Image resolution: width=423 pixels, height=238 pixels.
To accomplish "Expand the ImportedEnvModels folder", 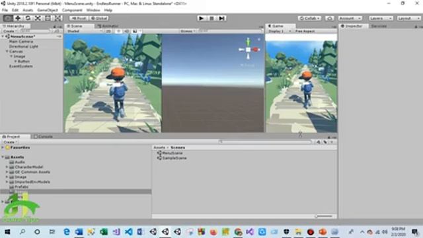I will click(x=7, y=182).
